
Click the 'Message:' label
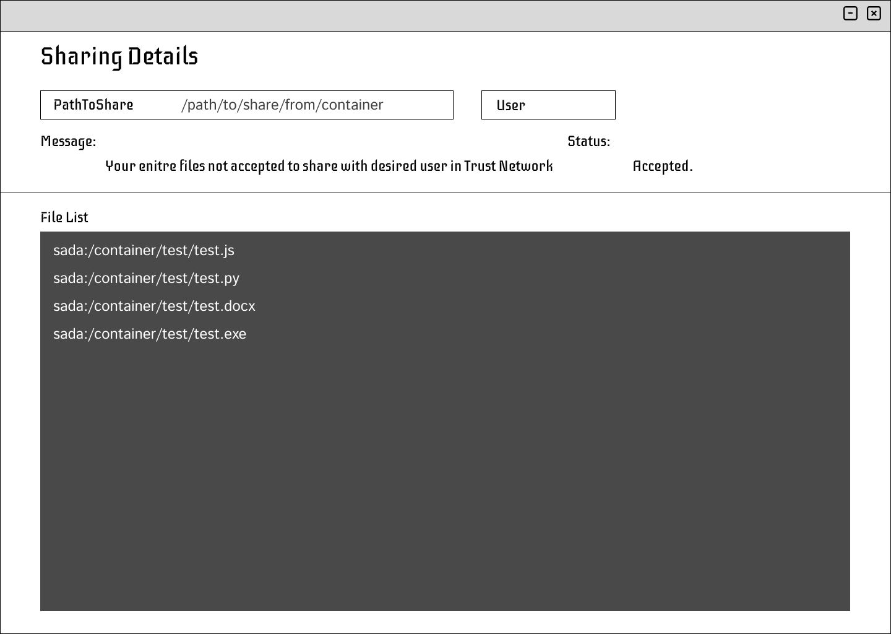pos(68,142)
